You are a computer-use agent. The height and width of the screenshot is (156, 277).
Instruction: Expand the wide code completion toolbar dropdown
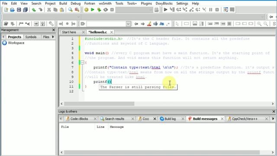(x=263, y=17)
